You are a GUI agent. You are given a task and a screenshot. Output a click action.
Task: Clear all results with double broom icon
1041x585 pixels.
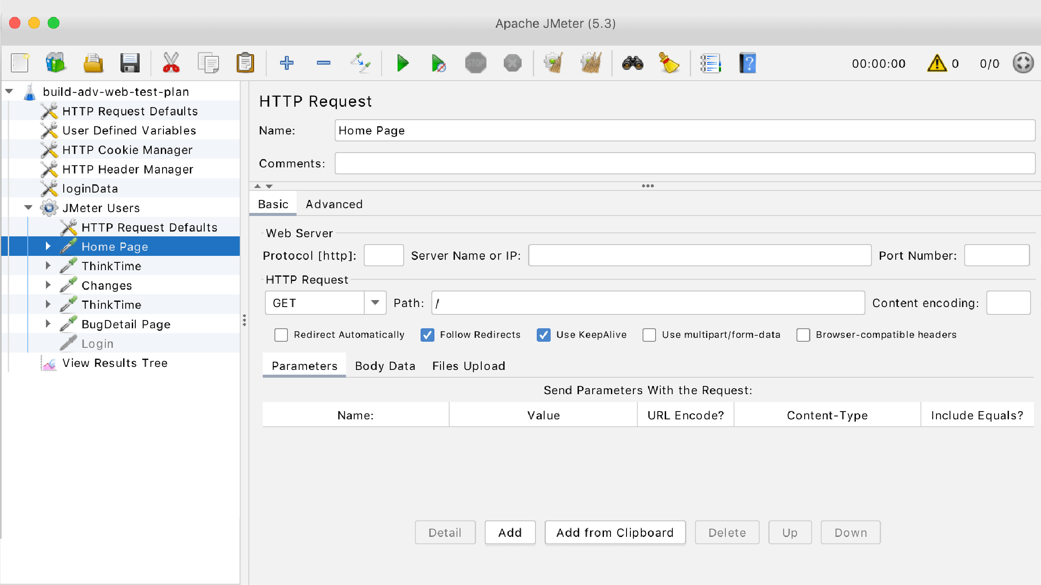591,63
